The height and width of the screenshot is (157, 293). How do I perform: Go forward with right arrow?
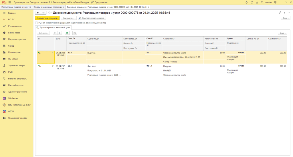tap(43, 13)
